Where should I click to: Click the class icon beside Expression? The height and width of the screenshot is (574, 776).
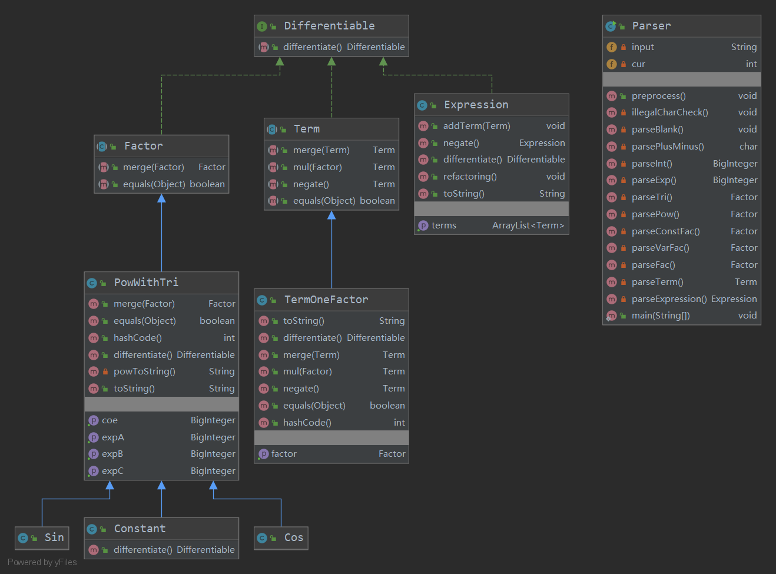click(x=422, y=105)
